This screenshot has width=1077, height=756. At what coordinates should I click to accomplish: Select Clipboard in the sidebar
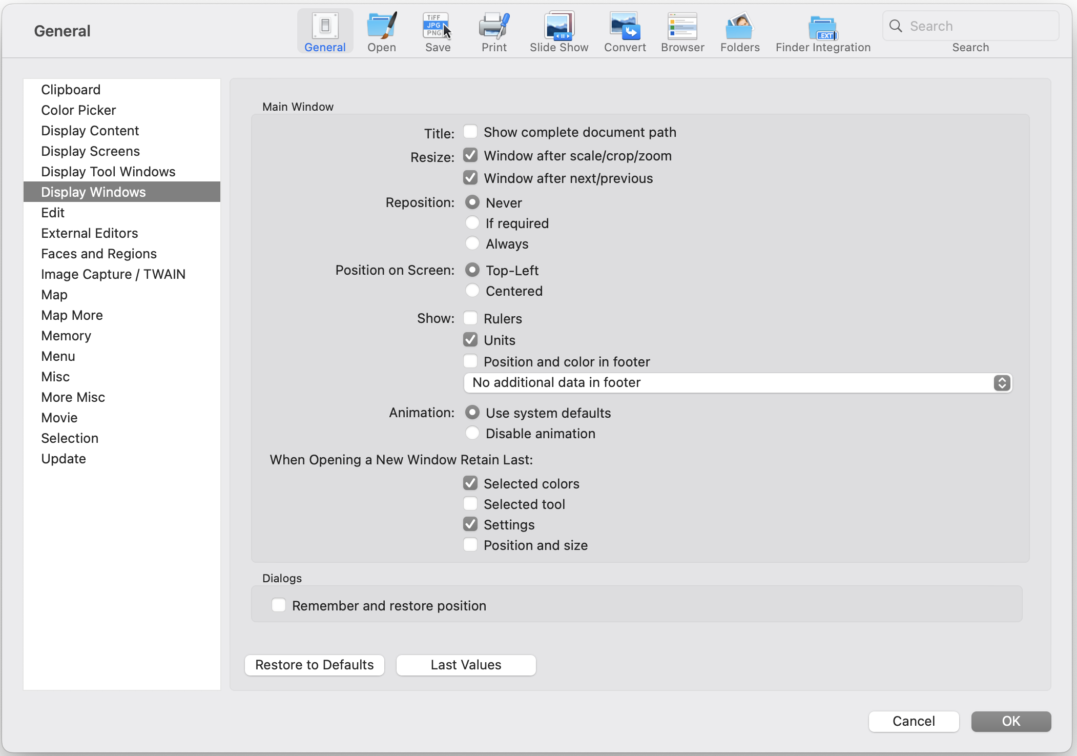(122, 90)
